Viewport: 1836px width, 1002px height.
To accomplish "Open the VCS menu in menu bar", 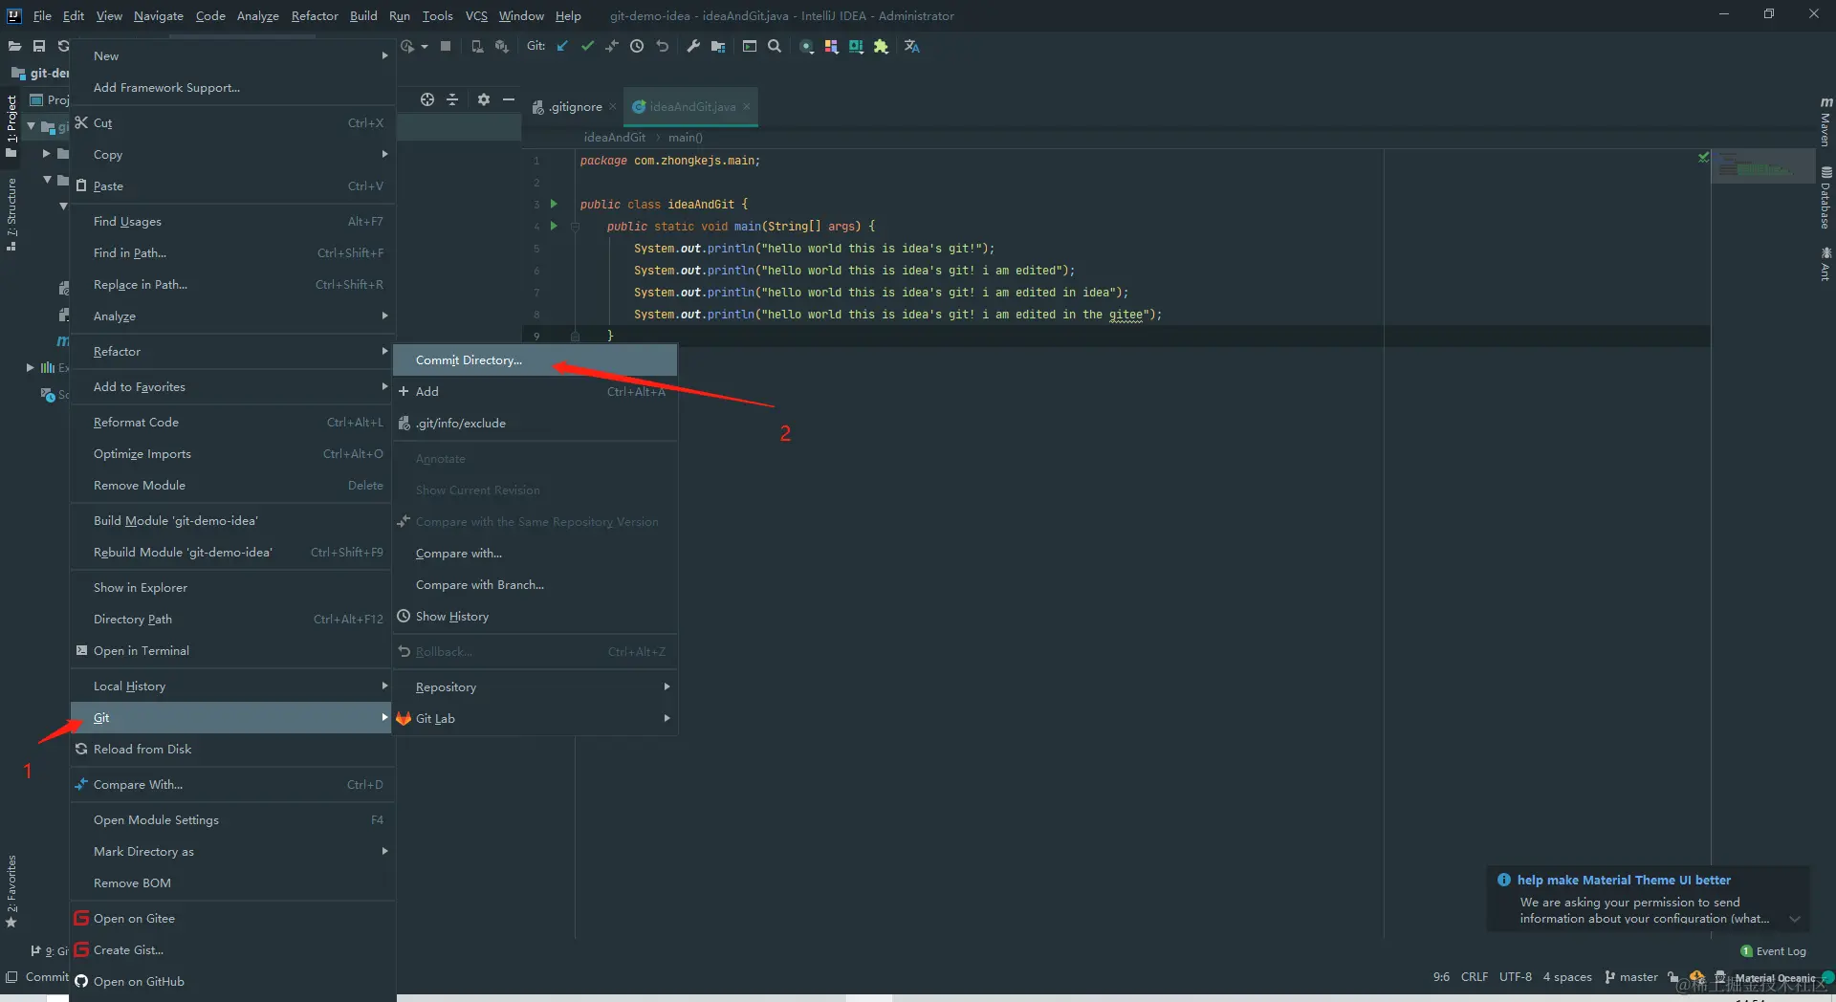I will click(x=476, y=16).
